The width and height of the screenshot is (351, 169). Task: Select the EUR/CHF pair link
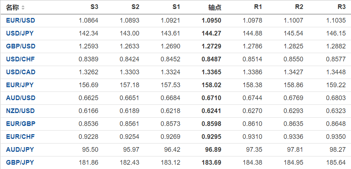[x=20, y=137]
